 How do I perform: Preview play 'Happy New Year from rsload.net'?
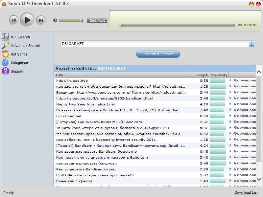230,104
